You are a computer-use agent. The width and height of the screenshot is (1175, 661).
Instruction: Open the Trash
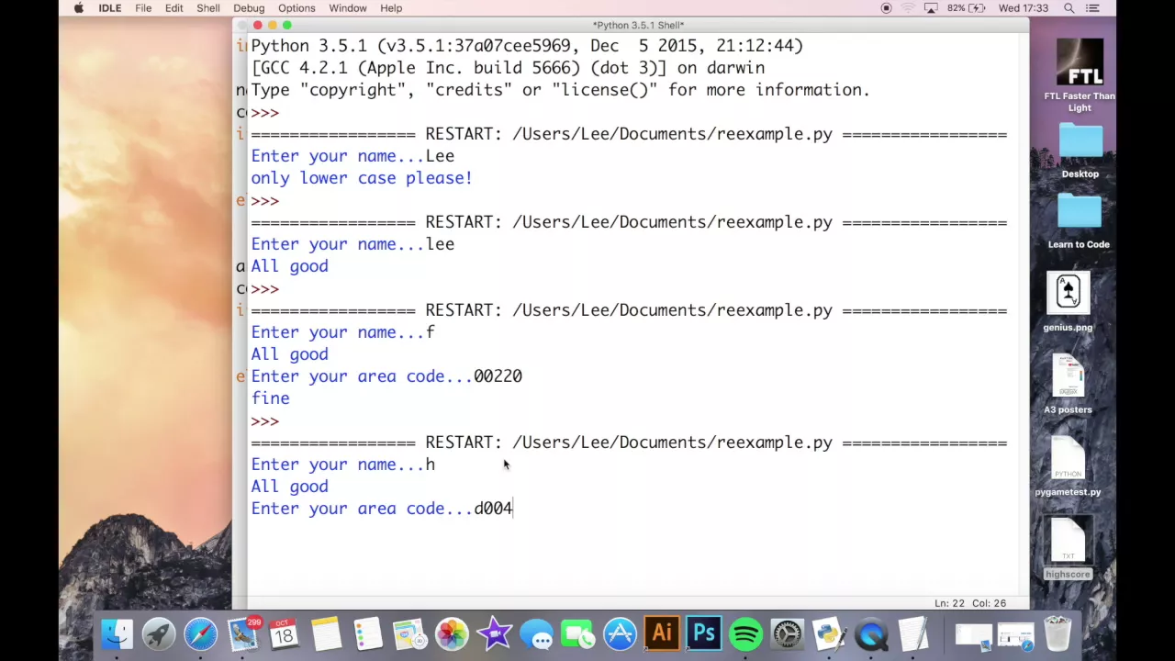[1057, 634]
